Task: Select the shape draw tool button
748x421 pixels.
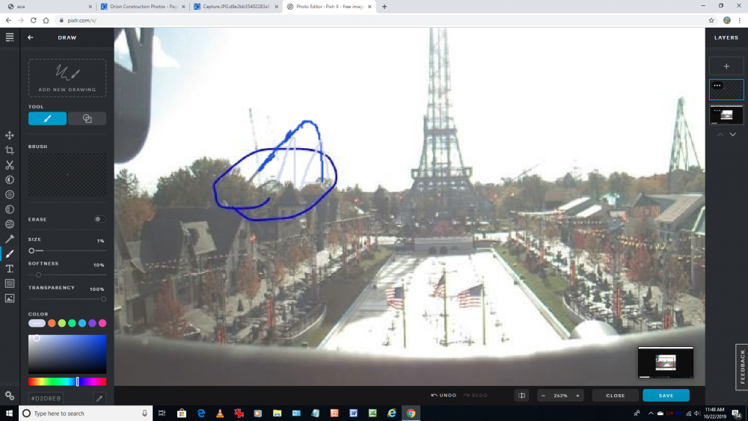Action: pyautogui.click(x=87, y=118)
